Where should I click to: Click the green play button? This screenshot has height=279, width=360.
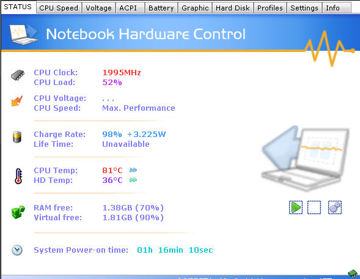(296, 207)
